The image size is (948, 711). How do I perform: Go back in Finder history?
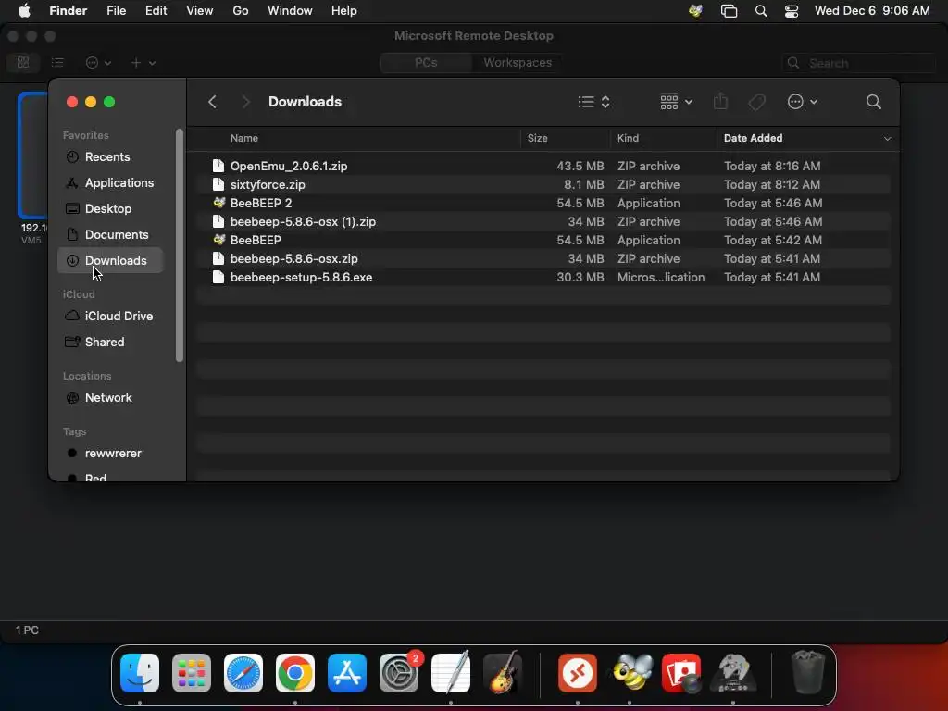click(212, 102)
